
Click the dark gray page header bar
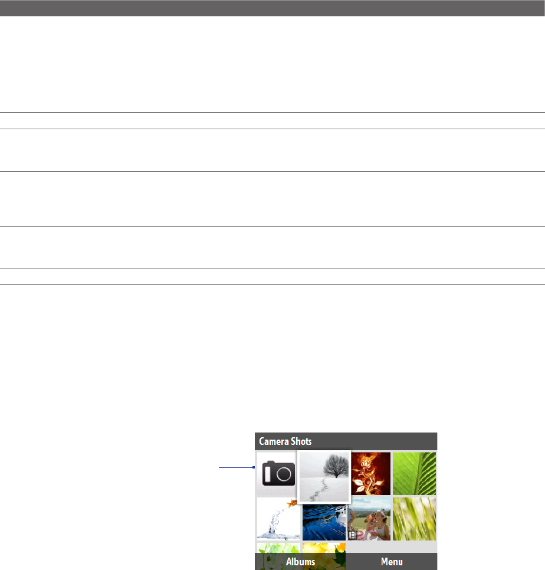[x=272, y=8]
